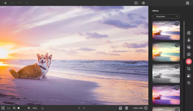Activate the hand pan tool
The image size is (193, 111).
(x=42, y=108)
